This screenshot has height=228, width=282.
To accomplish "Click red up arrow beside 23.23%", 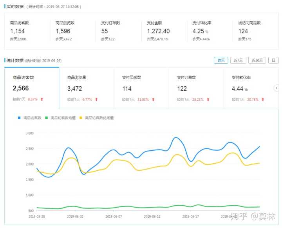I will pos(208,99).
